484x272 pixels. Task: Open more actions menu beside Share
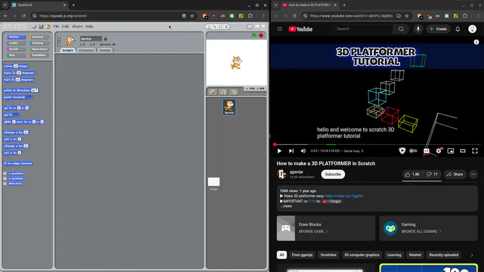473,174
